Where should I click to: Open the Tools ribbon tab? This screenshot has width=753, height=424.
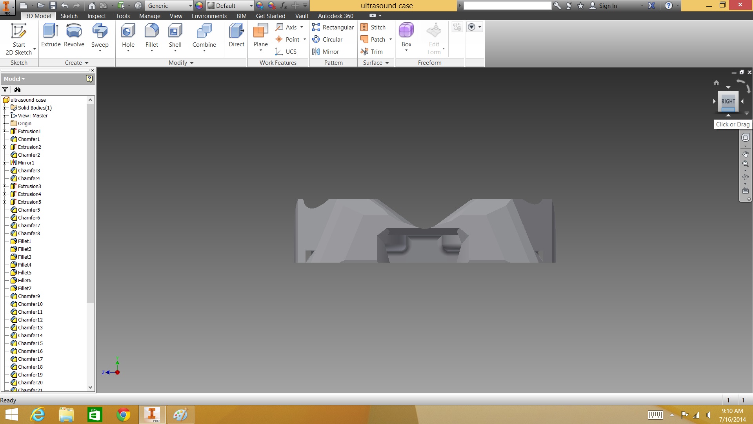pos(123,16)
